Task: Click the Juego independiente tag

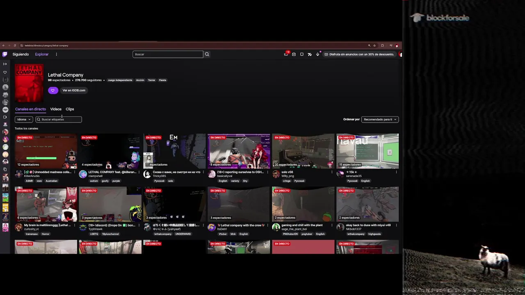Action: click(120, 80)
